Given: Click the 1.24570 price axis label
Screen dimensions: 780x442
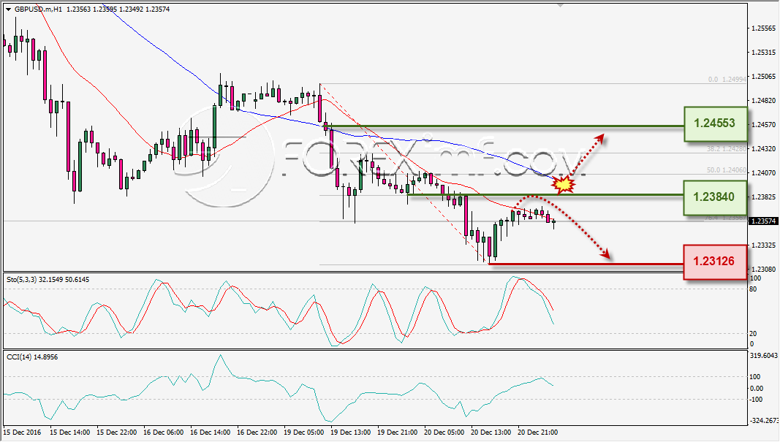Looking at the screenshot, I should coord(765,124).
